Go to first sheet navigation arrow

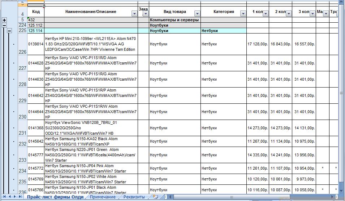(x=4, y=197)
